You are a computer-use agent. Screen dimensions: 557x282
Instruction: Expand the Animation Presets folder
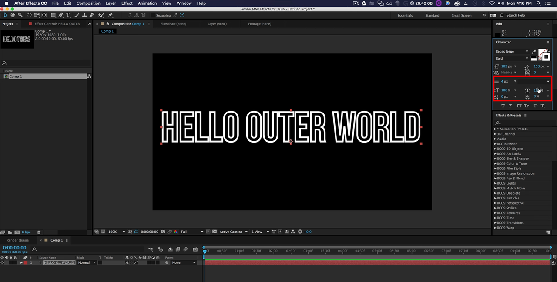pyautogui.click(x=495, y=129)
